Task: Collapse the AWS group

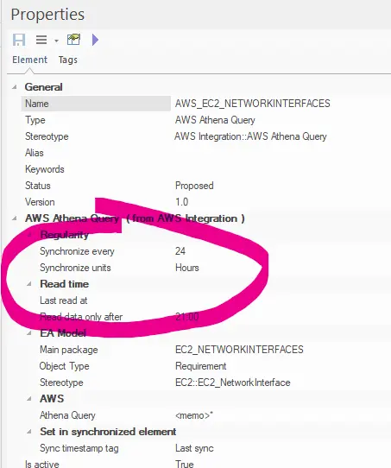Action: 29,398
